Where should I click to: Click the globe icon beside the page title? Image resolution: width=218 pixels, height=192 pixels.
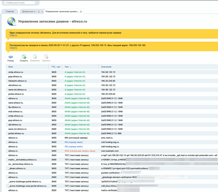(11, 21)
